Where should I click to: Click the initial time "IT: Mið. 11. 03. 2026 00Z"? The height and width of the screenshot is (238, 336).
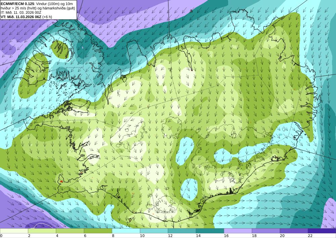point(21,12)
